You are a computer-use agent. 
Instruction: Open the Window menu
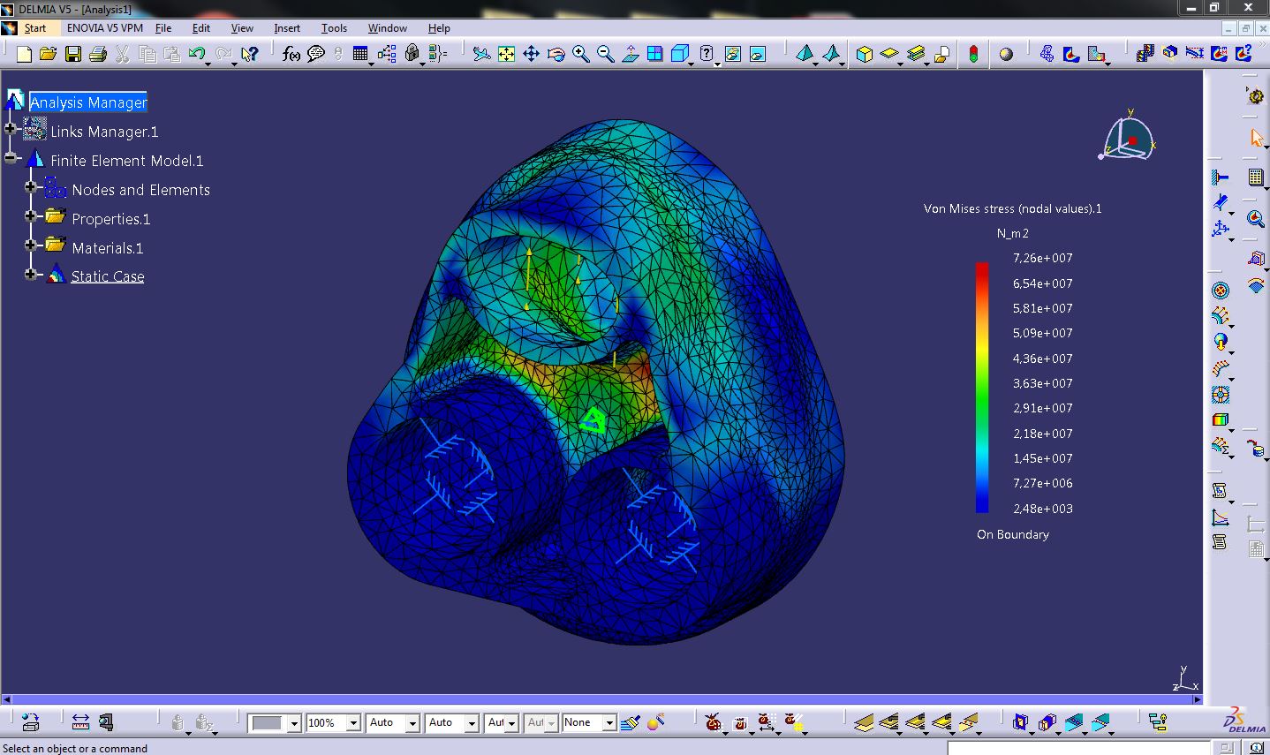388,28
